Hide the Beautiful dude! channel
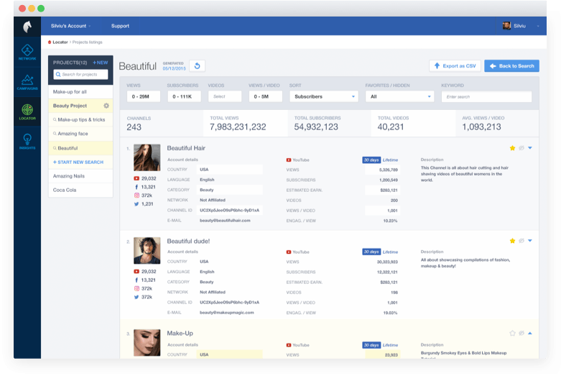Viewport: 561px width, 376px height. [521, 241]
